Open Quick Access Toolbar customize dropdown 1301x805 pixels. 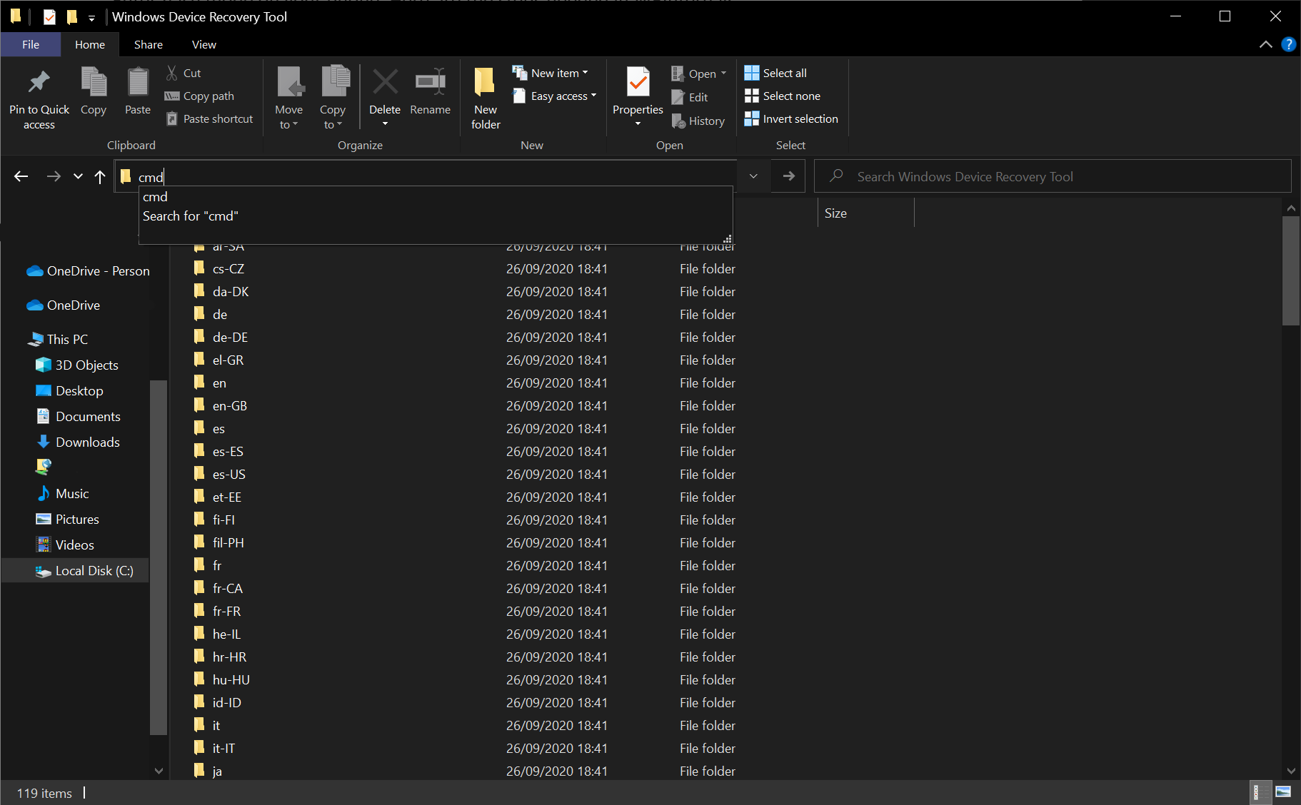tap(91, 18)
